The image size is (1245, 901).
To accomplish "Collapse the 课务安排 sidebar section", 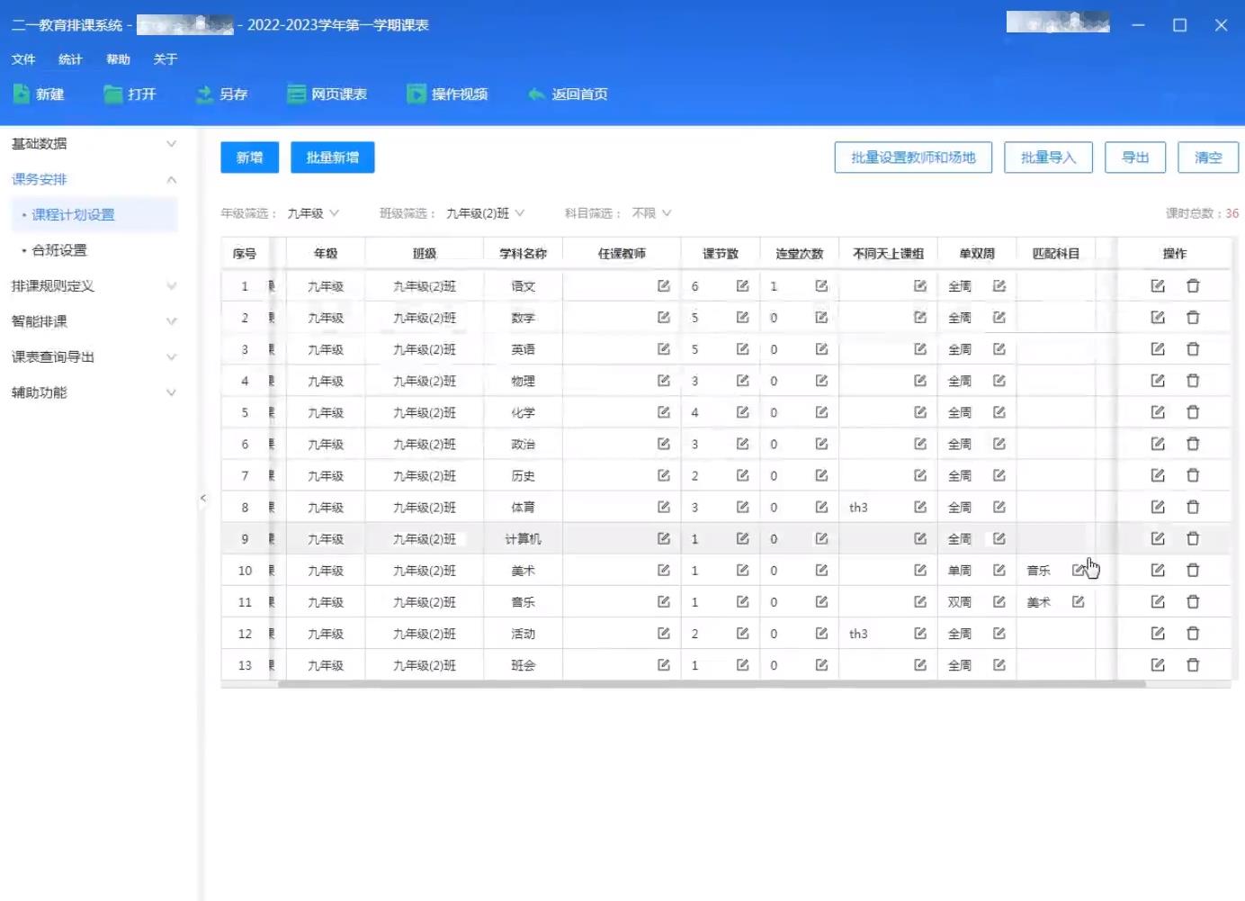I will coord(94,179).
